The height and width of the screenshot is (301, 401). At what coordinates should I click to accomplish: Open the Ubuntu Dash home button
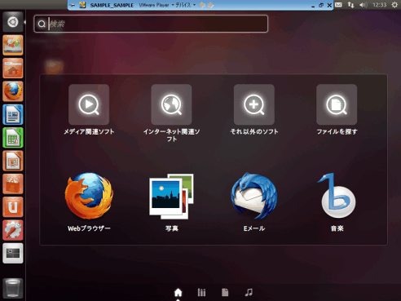13,22
